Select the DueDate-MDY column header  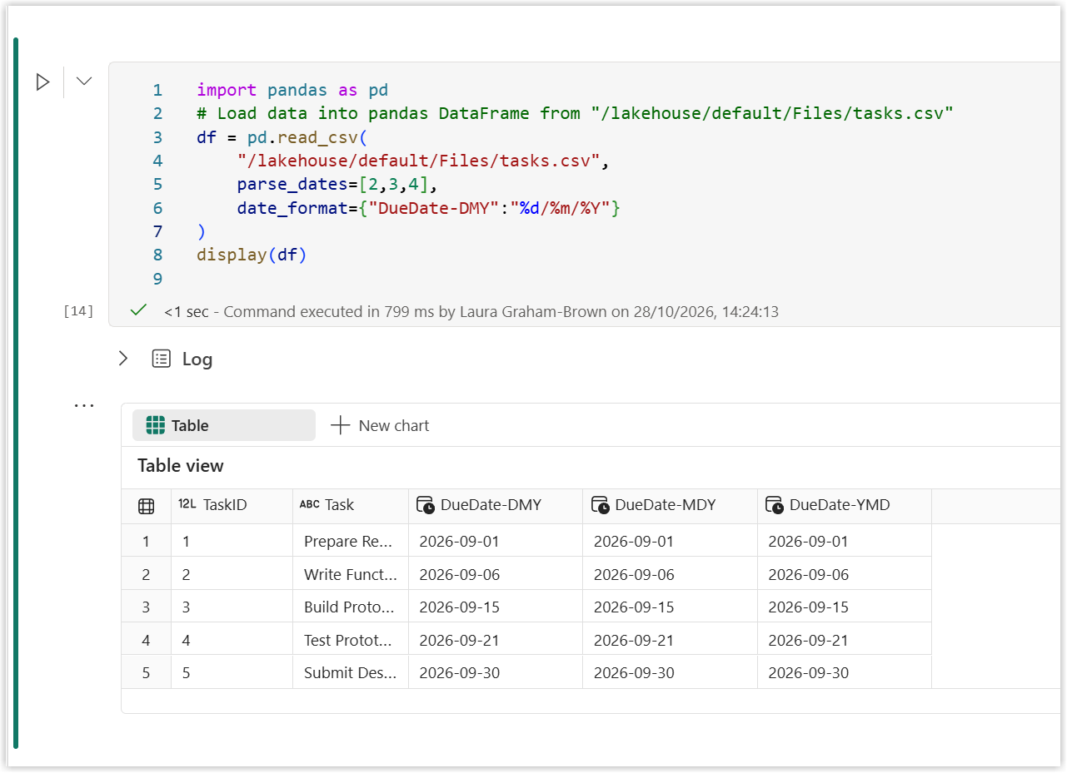(x=670, y=505)
